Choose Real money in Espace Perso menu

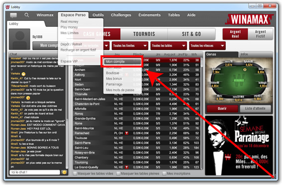(70, 21)
